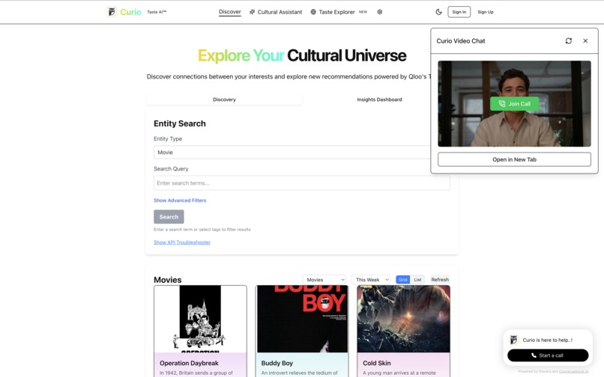Click Buddy Boy title
The width and height of the screenshot is (604, 377).
[x=277, y=363]
